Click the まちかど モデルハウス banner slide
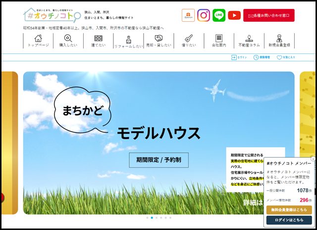 click(x=158, y=143)
